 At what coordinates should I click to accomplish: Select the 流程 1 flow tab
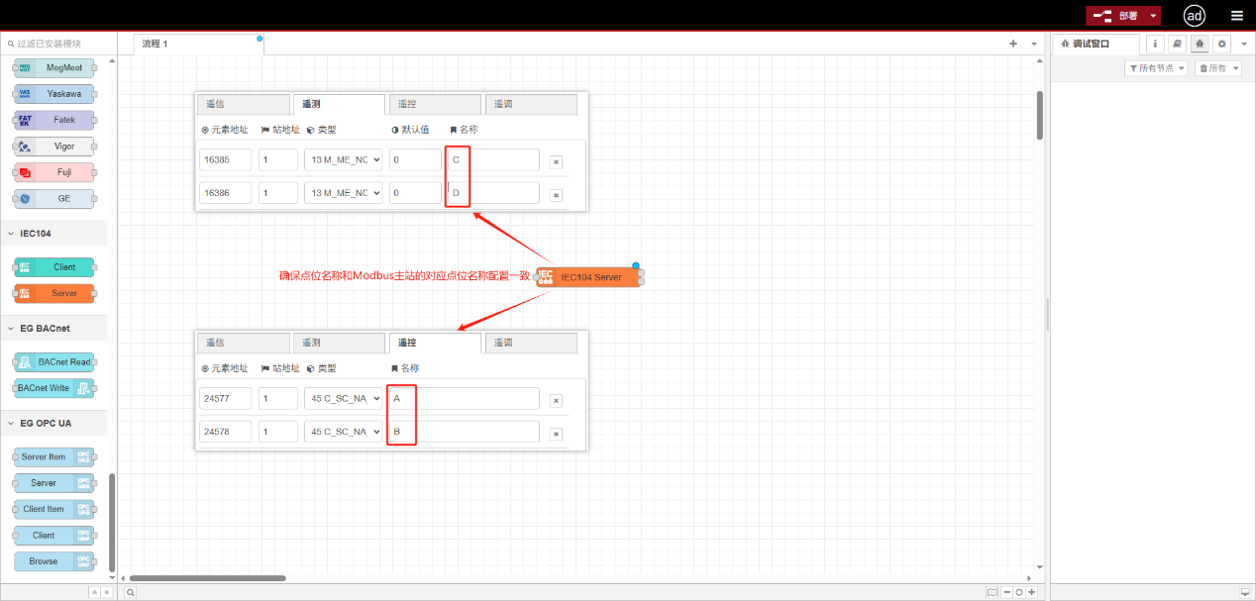point(156,44)
